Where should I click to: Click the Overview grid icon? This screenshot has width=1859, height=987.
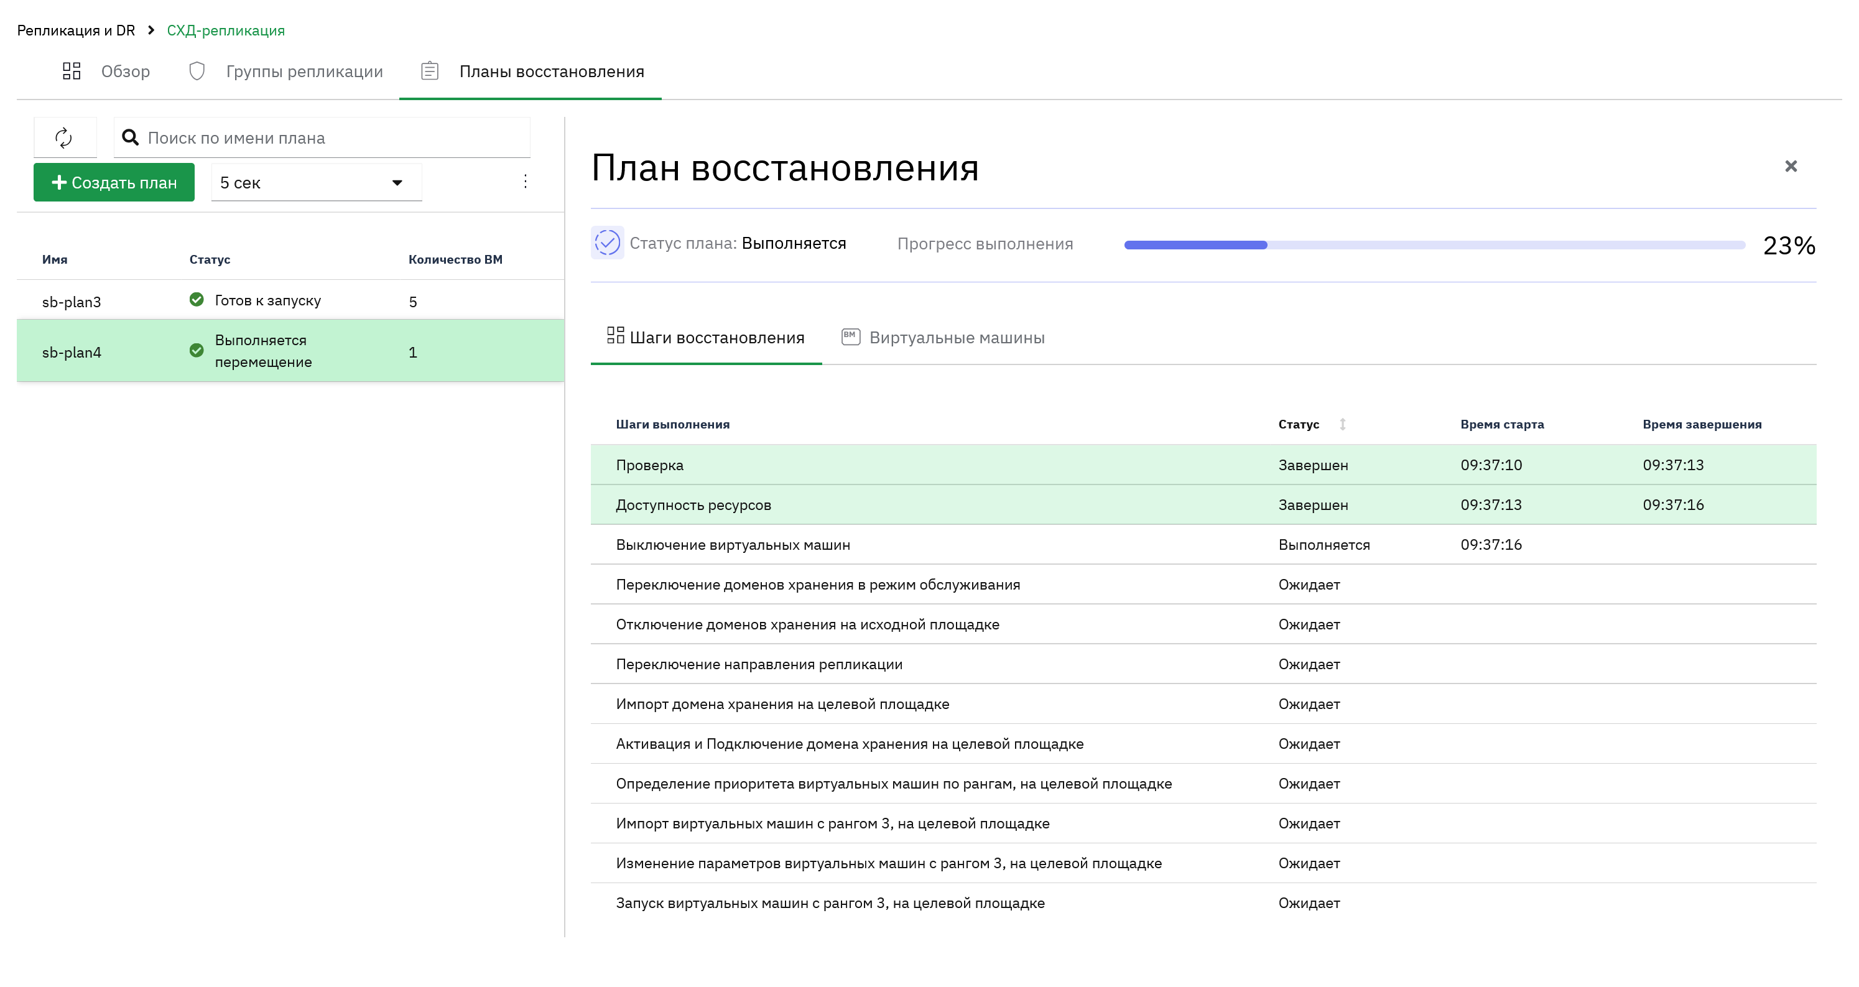pos(72,71)
